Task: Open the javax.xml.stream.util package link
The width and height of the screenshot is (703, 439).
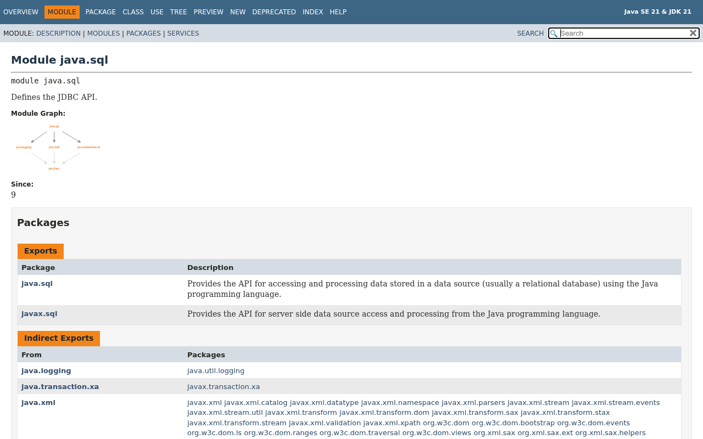Action: 225,413
